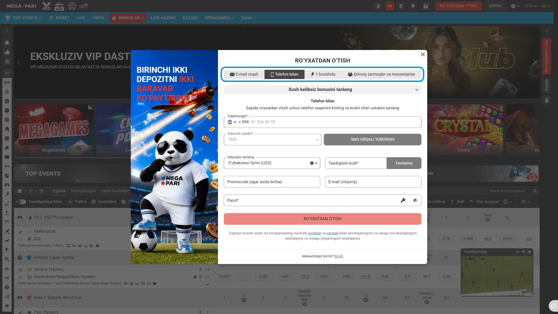Expand the left sidebar with double arrow

coord(7,31)
